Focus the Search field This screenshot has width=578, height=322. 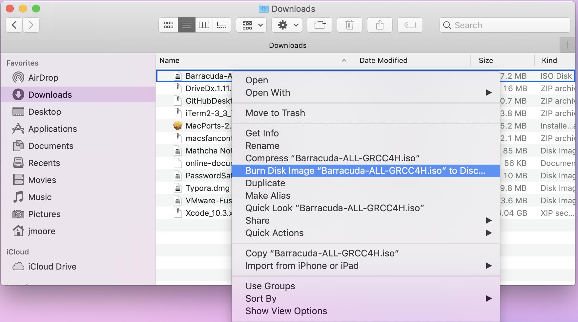click(x=505, y=25)
